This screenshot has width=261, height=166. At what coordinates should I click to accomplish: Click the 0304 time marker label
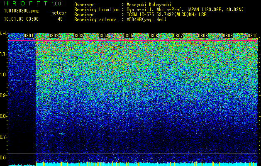click(x=103, y=36)
